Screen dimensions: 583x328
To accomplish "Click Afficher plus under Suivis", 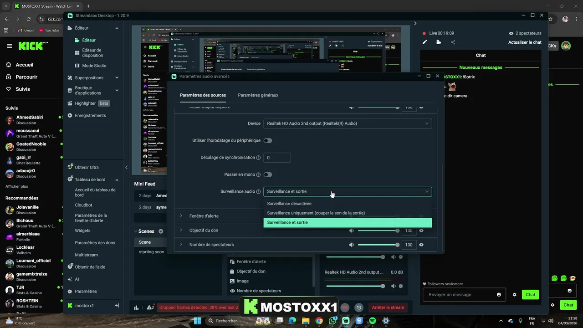I will pos(16,186).
